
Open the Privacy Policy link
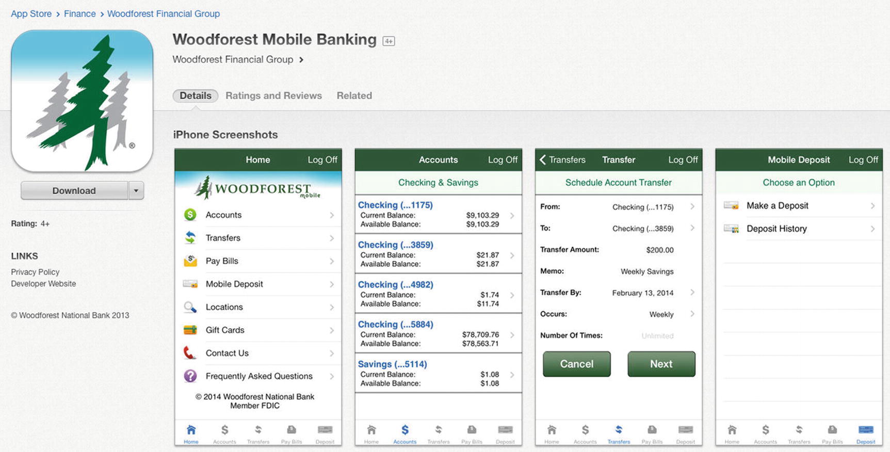point(35,272)
